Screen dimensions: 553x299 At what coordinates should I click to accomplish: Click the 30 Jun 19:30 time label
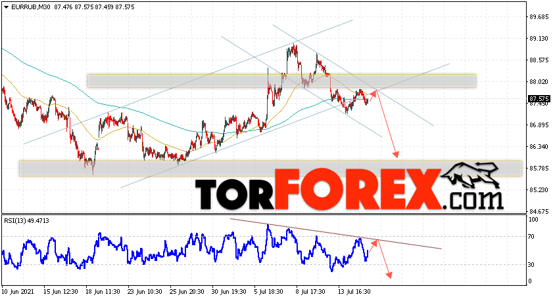(229, 292)
